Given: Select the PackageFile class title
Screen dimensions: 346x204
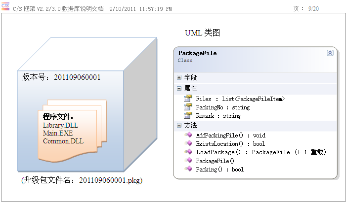Looking at the screenshot, I should click(197, 53).
